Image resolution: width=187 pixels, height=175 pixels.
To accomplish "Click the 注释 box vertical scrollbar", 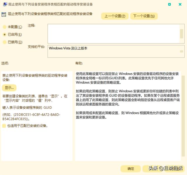I will pyautogui.click(x=182, y=34).
